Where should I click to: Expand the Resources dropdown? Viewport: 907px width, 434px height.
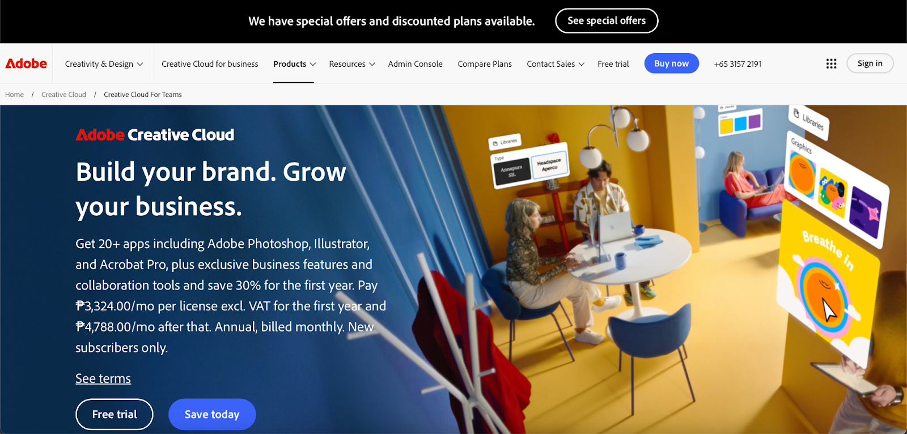coord(352,64)
